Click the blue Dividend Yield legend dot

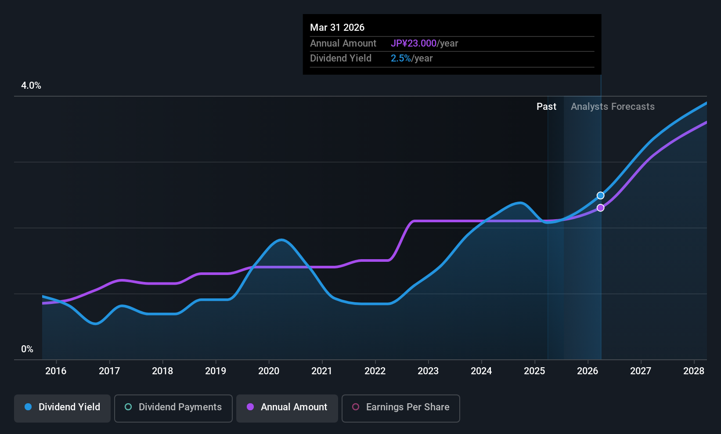(x=28, y=407)
